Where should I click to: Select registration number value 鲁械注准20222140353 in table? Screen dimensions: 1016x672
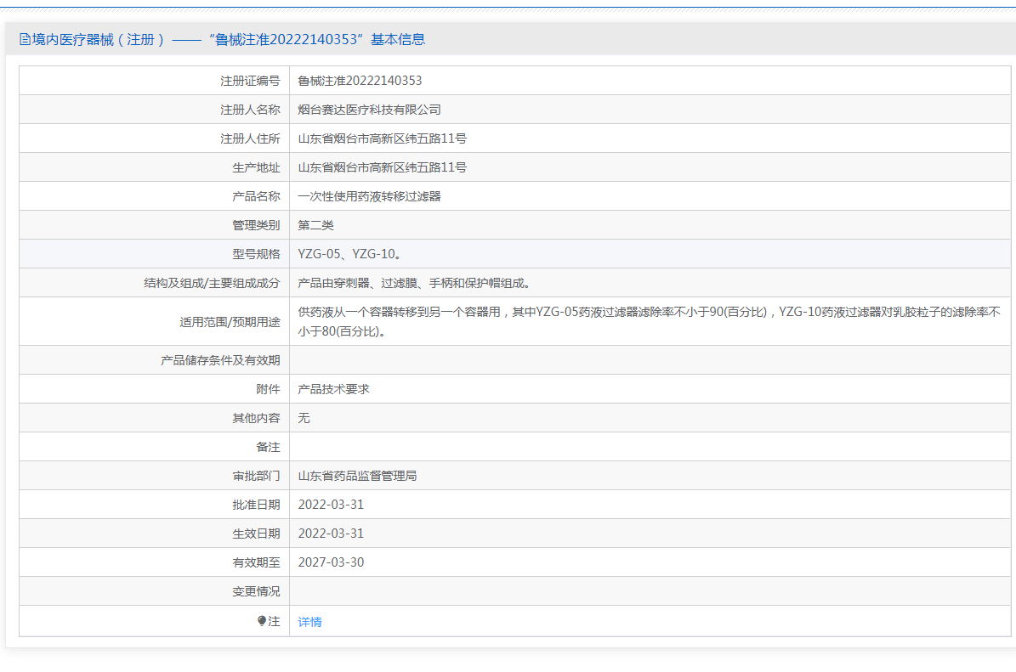coord(360,81)
